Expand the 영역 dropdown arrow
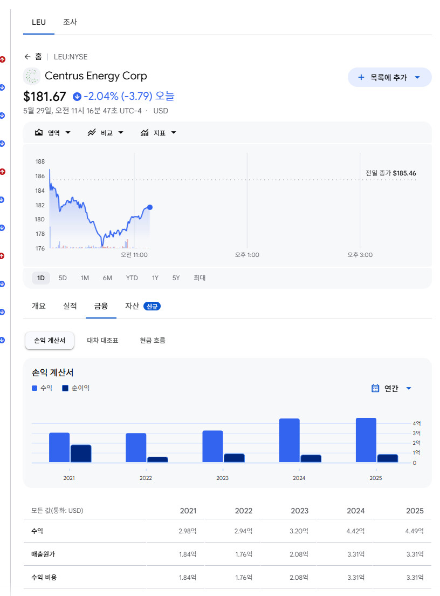Viewport: 440px width, 596px height. point(68,133)
